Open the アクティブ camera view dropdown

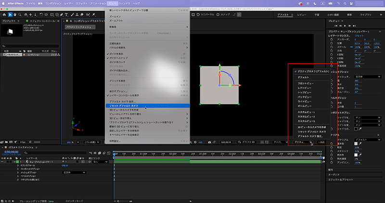click(302, 142)
